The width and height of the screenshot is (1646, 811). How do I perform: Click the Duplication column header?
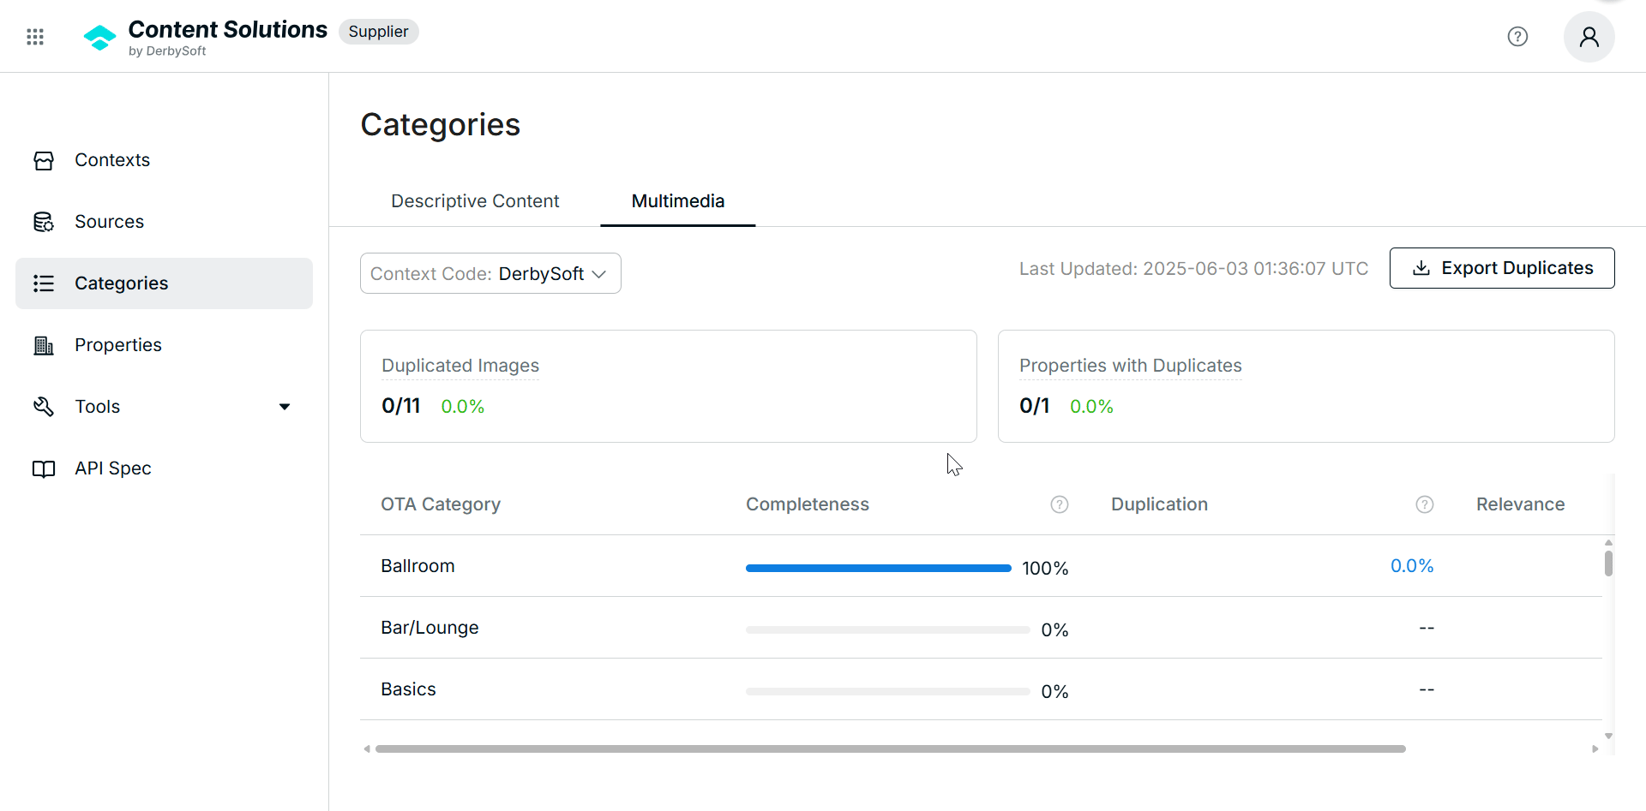1159,504
